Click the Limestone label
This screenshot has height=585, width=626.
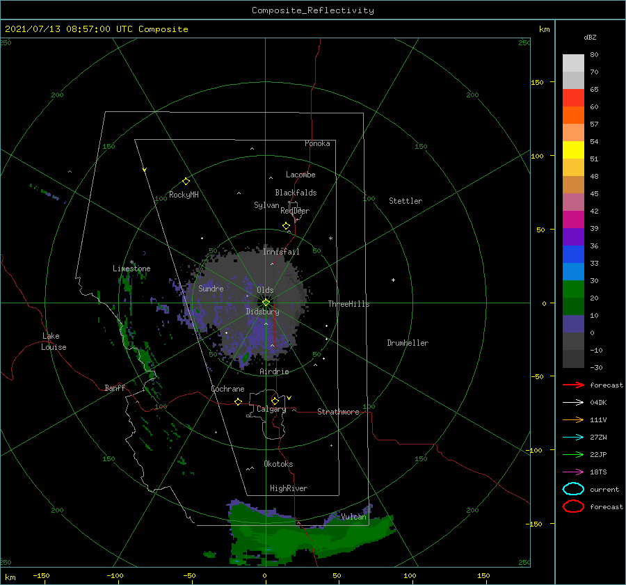(131, 269)
